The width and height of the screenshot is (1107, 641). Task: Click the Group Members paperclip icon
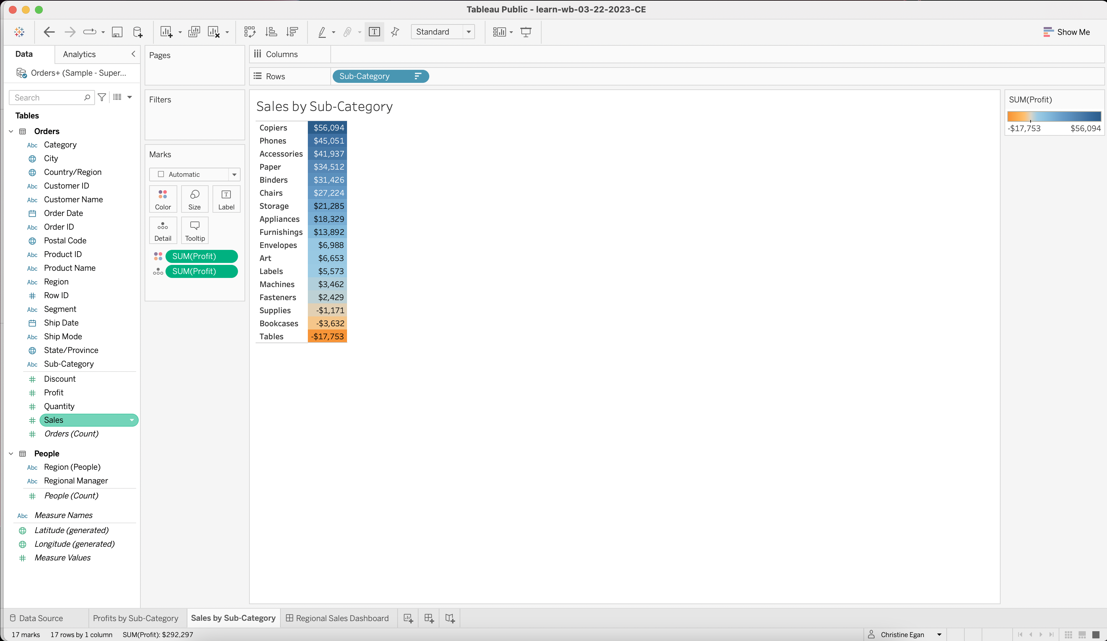coord(347,32)
